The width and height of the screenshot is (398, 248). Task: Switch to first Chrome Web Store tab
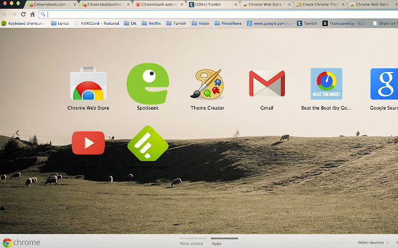tap(265, 4)
